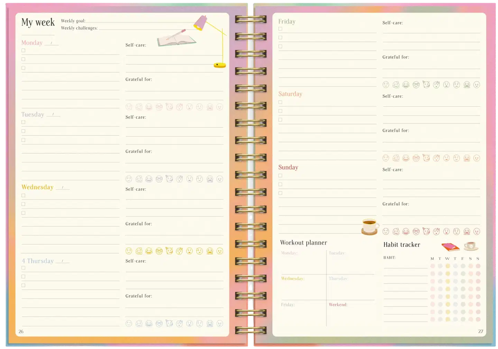This screenshot has height=349, width=498.
Task: Choose the party-hat emoji in Saturday's mood row
Action: 426,158
